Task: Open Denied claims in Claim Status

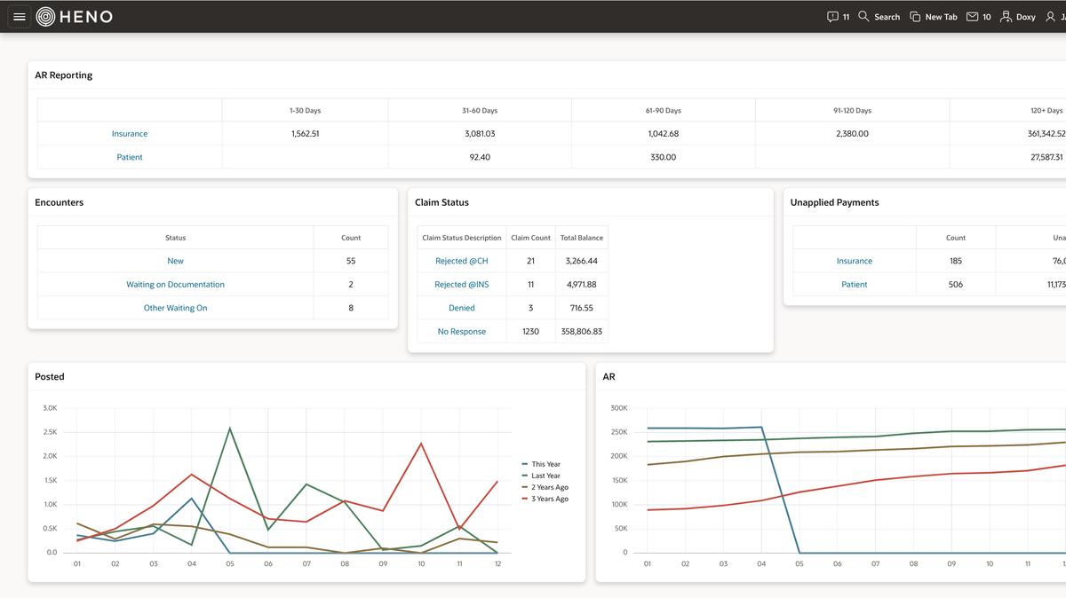Action: (x=461, y=308)
